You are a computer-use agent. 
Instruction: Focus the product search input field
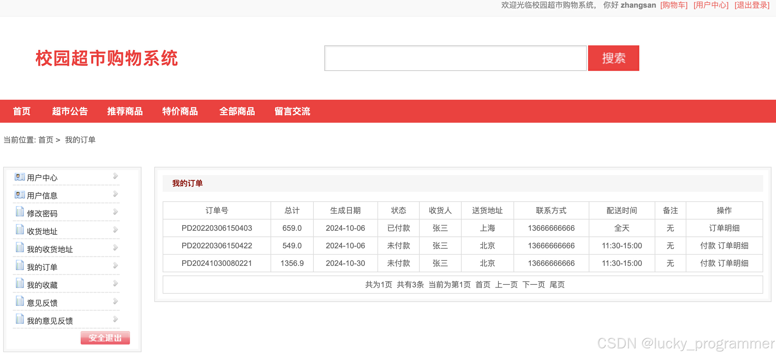[455, 58]
